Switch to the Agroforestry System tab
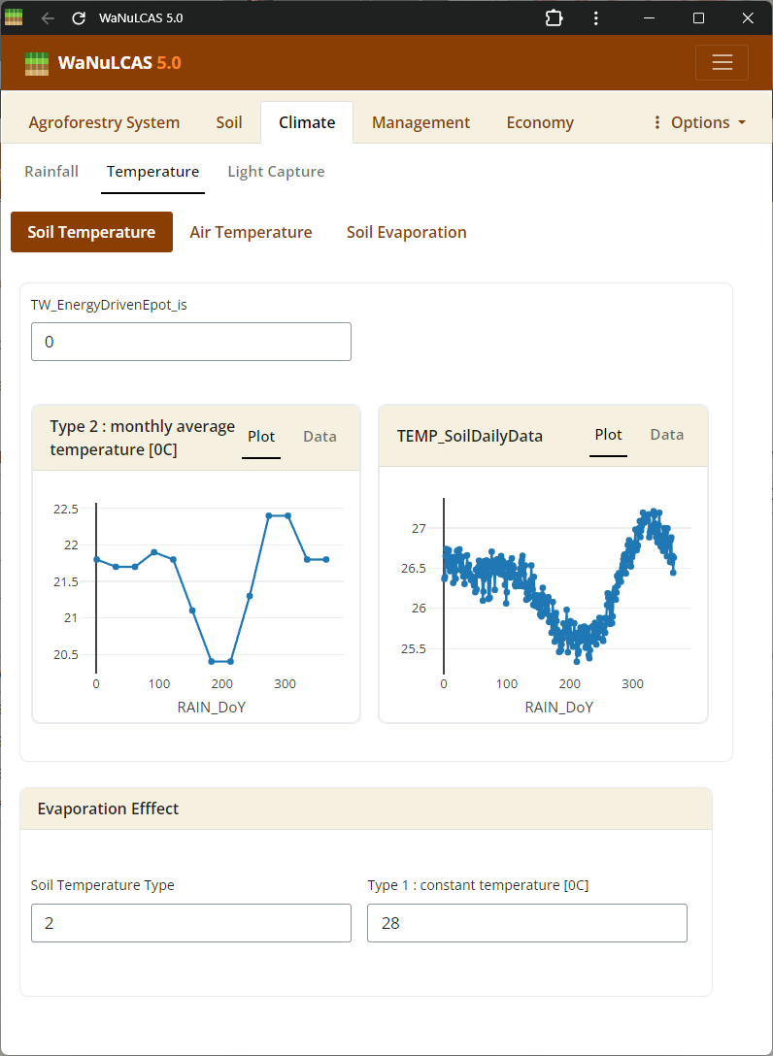This screenshot has width=773, height=1056. pyautogui.click(x=105, y=122)
